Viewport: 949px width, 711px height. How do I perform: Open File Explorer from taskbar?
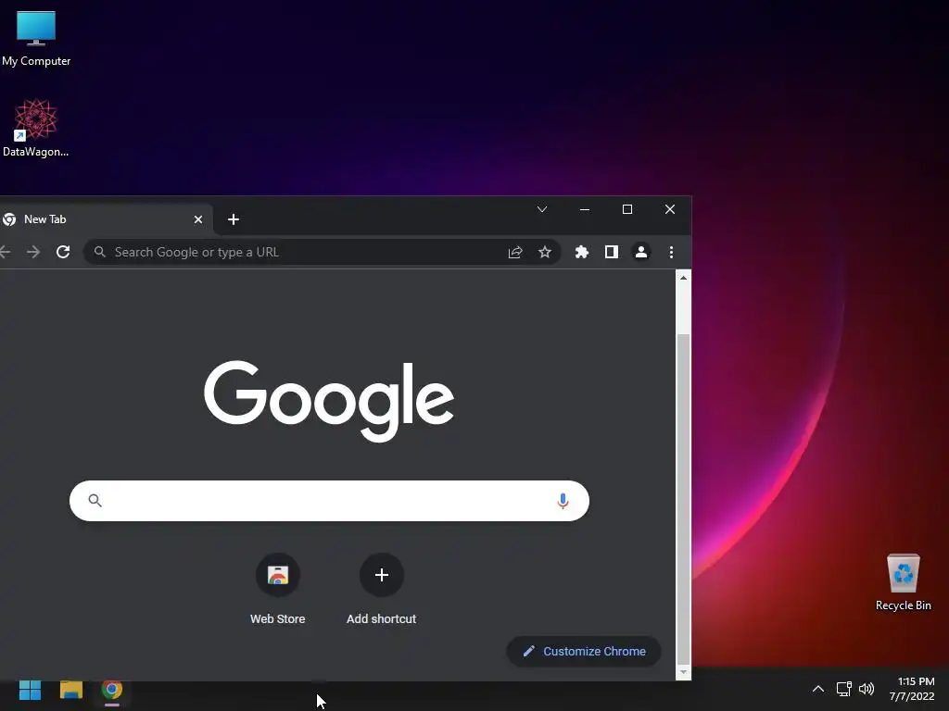(70, 690)
